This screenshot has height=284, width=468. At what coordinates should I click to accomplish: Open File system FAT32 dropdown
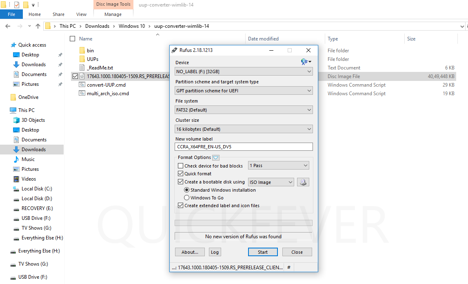coord(244,110)
